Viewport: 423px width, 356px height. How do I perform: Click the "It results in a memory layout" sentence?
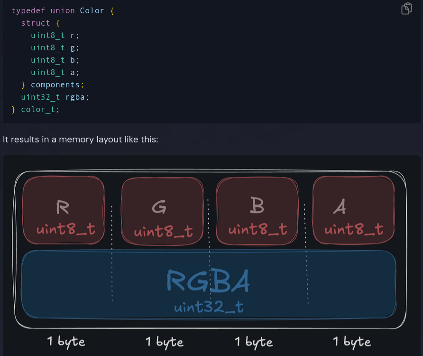tap(81, 140)
